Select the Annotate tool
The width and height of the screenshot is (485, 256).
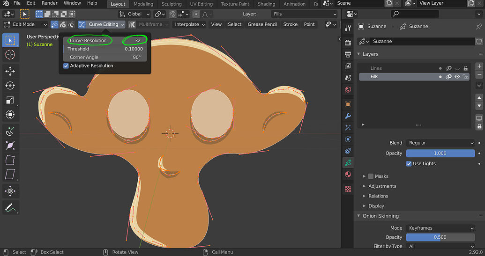coord(10,207)
